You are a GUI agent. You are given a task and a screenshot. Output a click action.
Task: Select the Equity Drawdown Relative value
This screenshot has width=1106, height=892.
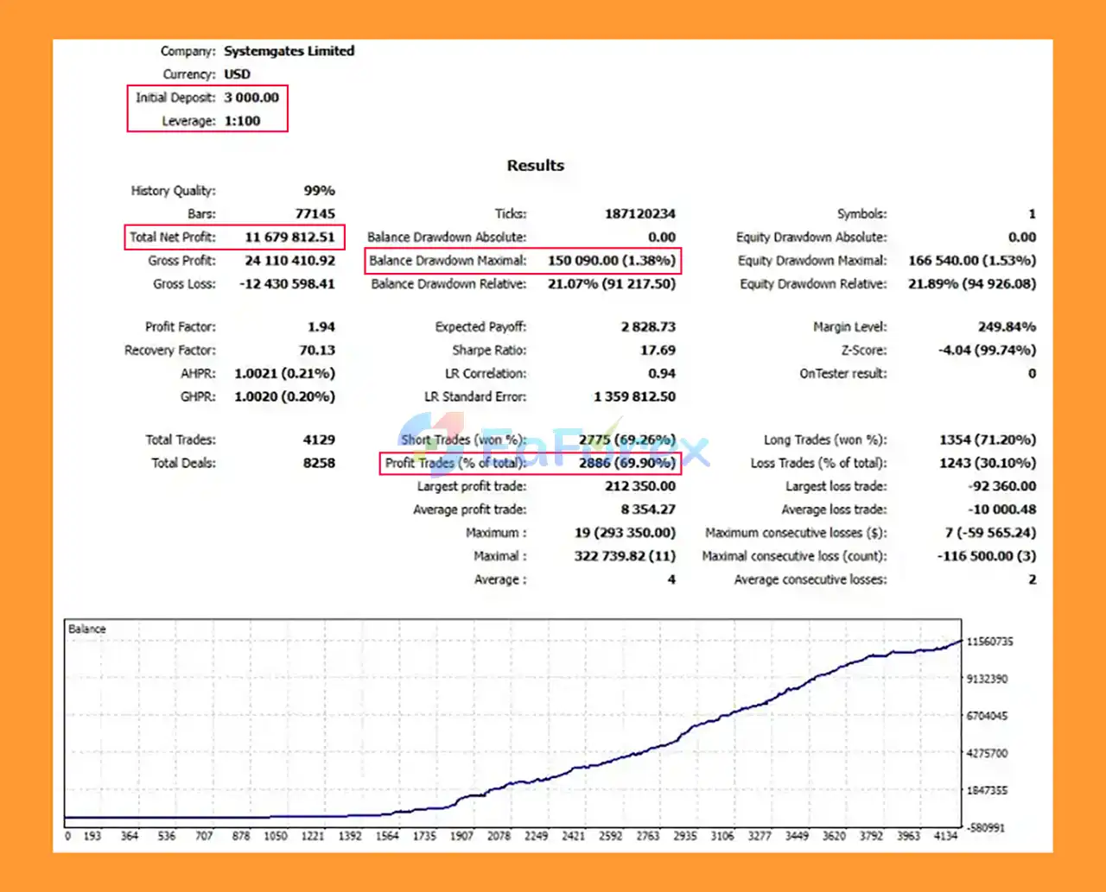tap(971, 284)
